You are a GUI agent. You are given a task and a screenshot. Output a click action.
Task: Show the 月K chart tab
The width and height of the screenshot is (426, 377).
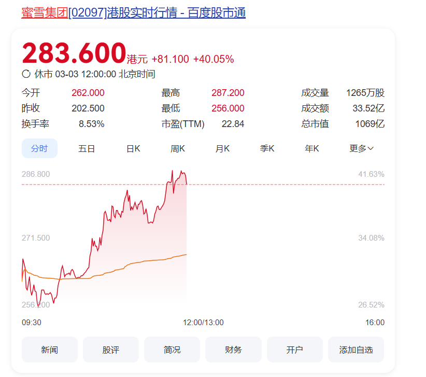pyautogui.click(x=222, y=149)
